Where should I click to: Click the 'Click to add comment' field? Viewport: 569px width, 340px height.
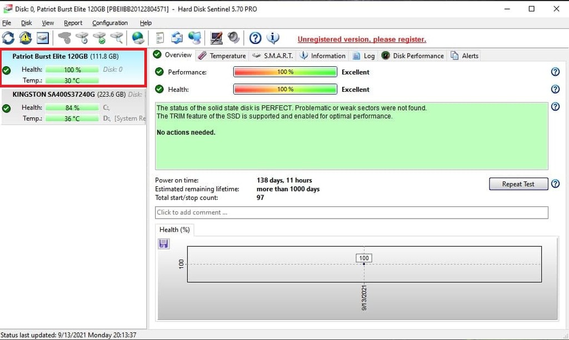pyautogui.click(x=351, y=213)
